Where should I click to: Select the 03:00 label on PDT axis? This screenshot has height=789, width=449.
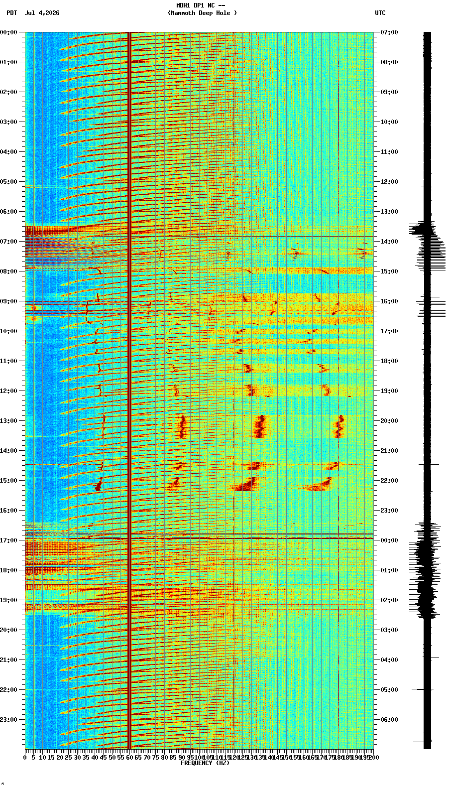[8, 122]
